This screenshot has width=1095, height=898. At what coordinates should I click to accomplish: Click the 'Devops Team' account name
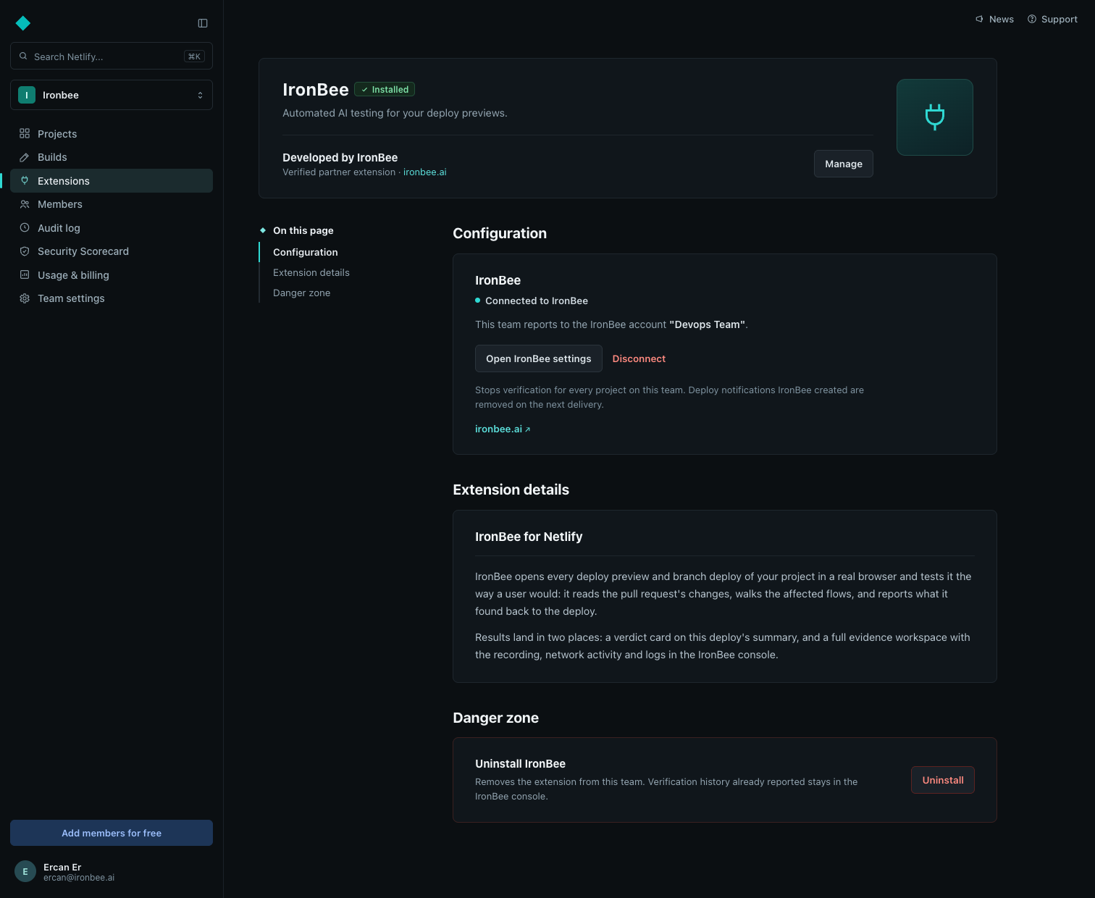[708, 324]
